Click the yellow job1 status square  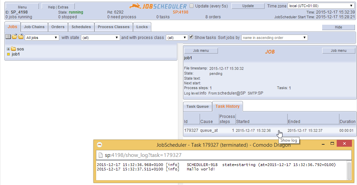(x=8, y=54)
